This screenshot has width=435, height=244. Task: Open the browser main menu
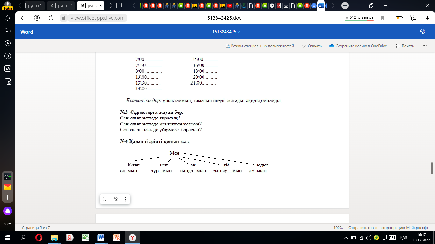[x=386, y=6]
